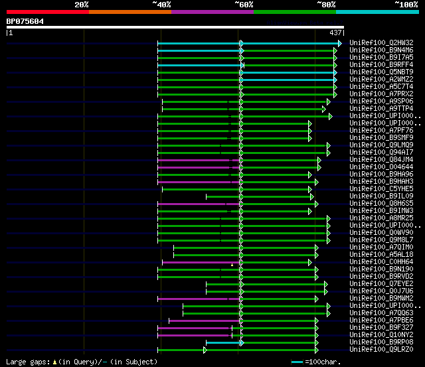This screenshot has height=367, width=425.
Task: Click UniRef100_Q9LMQ9 label
Action: click(x=381, y=145)
